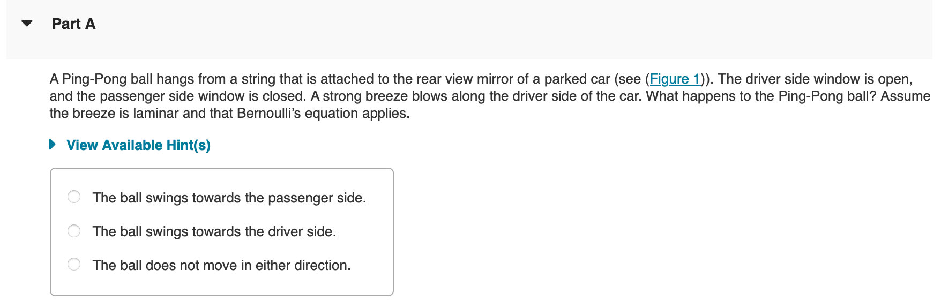Click the View Available Hint(s) text
This screenshot has width=941, height=300.
coord(138,145)
